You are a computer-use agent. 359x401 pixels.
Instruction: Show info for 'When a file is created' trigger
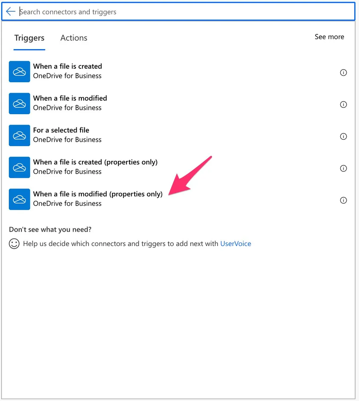tap(343, 73)
